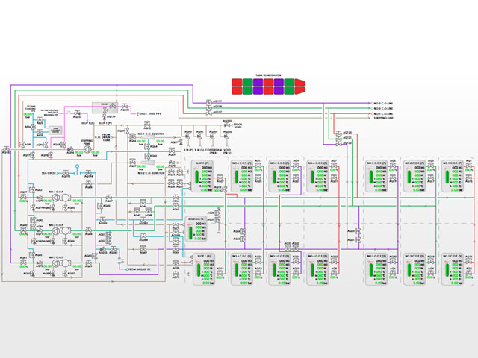
Task: Click the NO.6 C.O.T. (P) level bar gauge
Action: click(x=236, y=177)
